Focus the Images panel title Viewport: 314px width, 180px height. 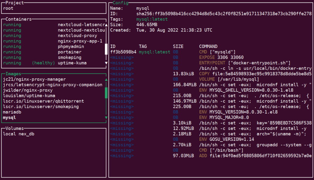(x=13, y=74)
